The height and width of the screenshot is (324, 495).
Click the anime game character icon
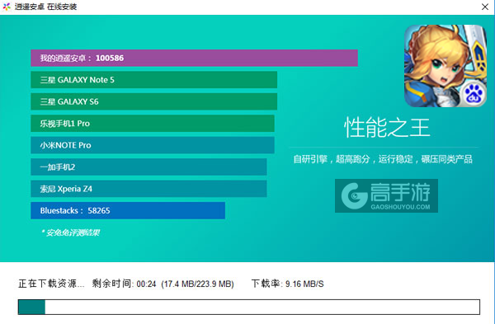coord(445,66)
